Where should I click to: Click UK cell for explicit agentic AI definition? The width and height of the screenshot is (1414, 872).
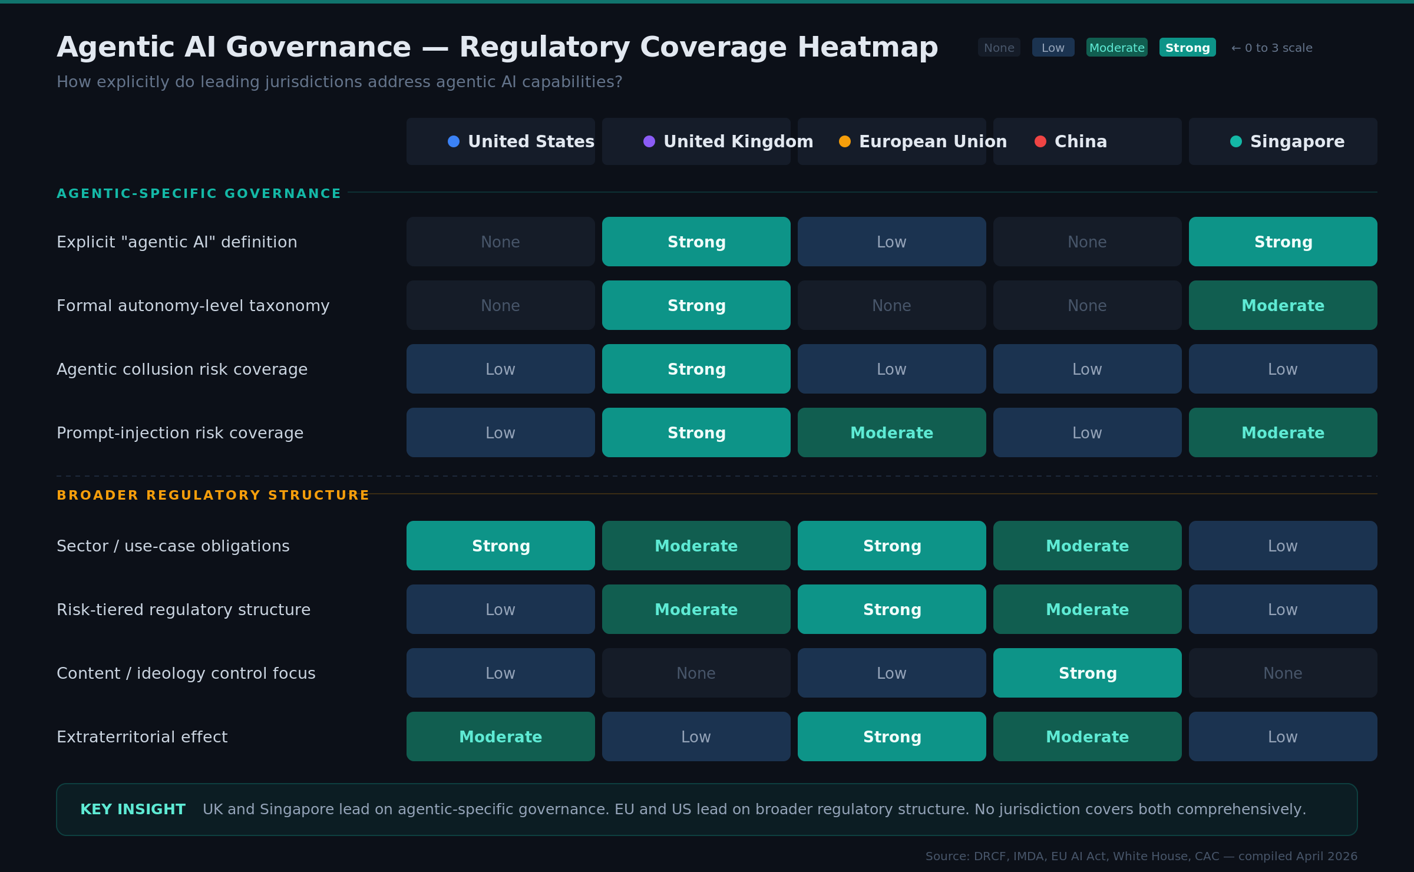pyautogui.click(x=696, y=242)
